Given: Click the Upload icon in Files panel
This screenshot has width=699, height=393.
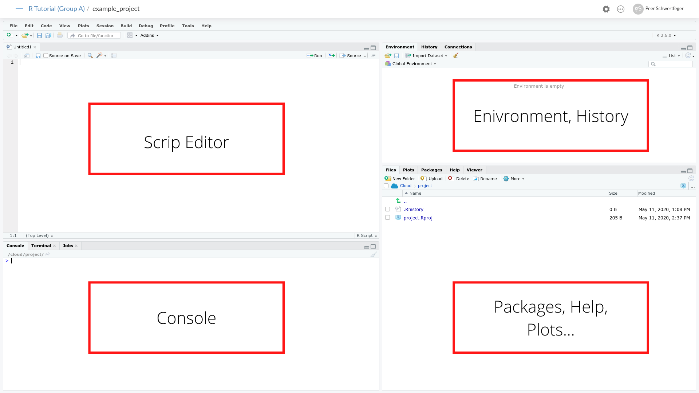Looking at the screenshot, I should (422, 178).
